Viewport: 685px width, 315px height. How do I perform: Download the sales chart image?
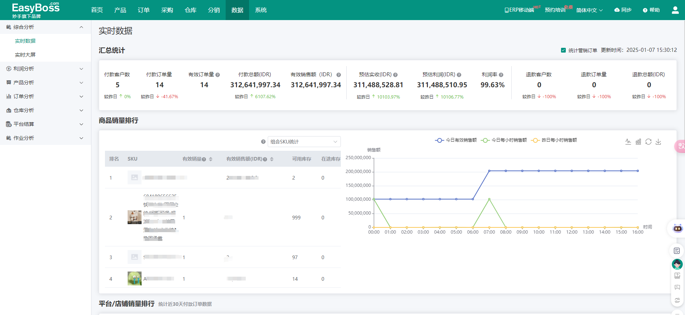click(658, 142)
